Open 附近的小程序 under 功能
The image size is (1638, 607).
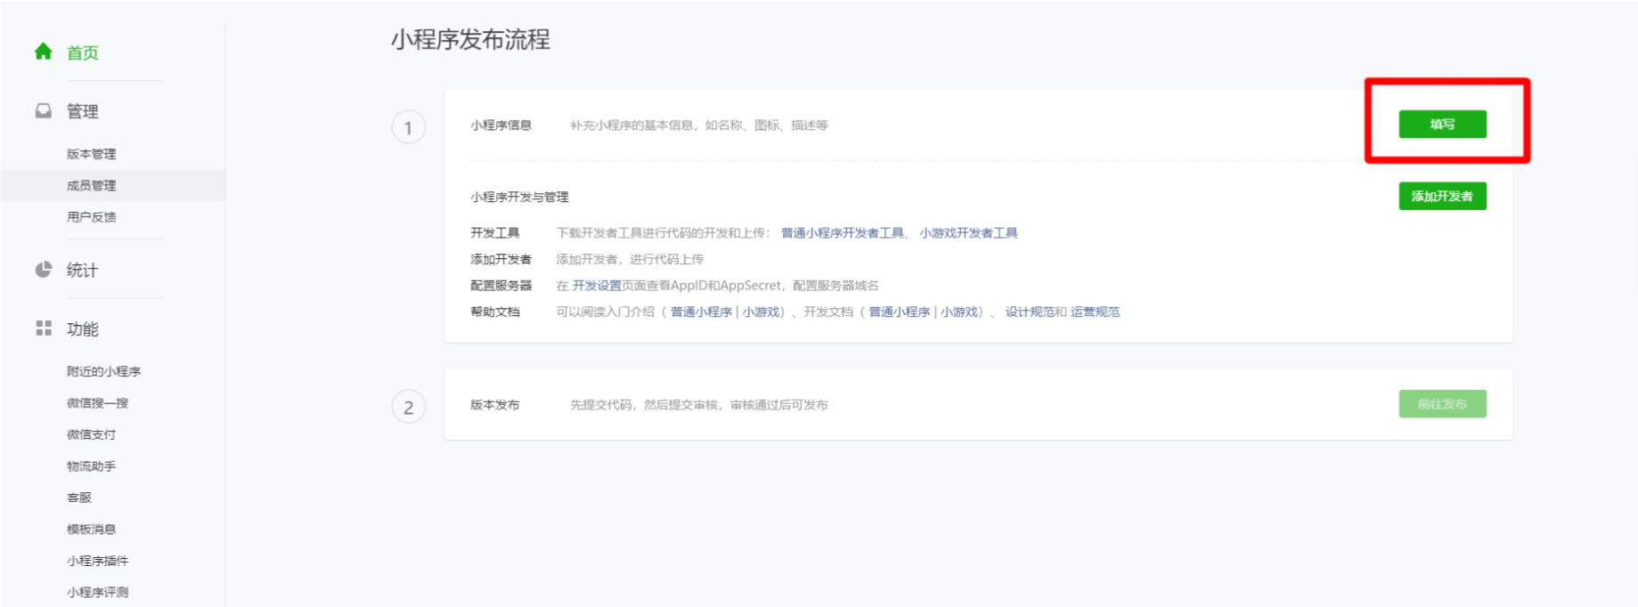point(103,371)
